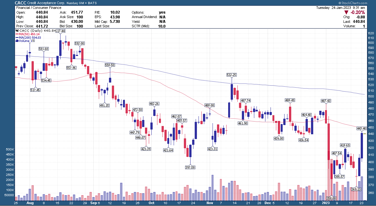Click the MA(200) 504.03 legend entry
Viewport: 376px width, 206px height.
[x=28, y=37]
